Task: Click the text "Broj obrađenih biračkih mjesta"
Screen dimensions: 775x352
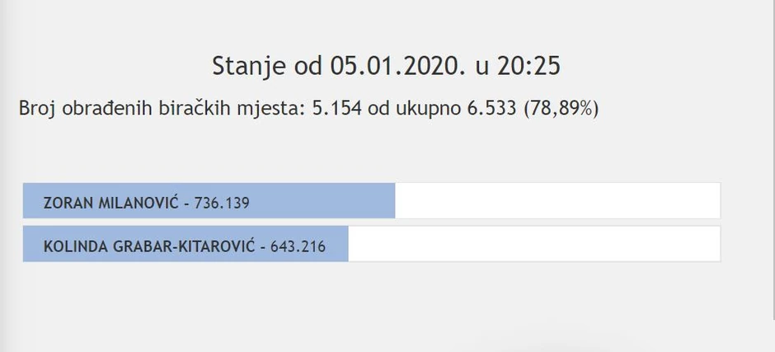Action: pyautogui.click(x=160, y=109)
